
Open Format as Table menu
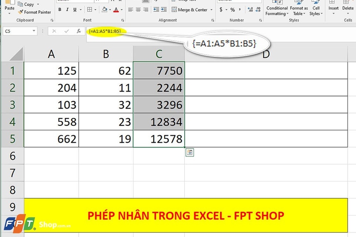[x=299, y=8]
